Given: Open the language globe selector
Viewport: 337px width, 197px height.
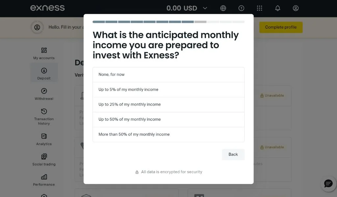Looking at the screenshot, I should (223, 8).
